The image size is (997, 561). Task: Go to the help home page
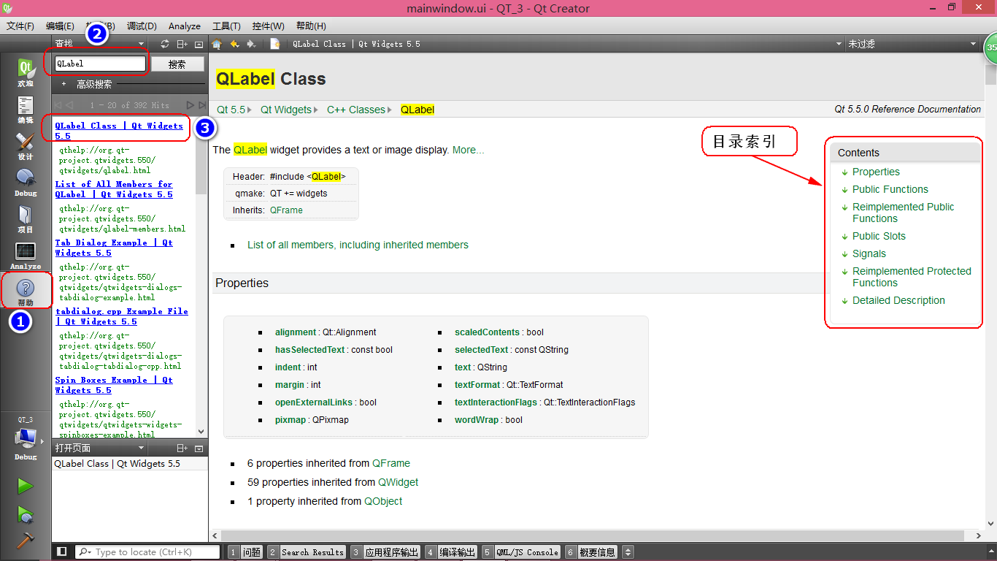pos(217,44)
